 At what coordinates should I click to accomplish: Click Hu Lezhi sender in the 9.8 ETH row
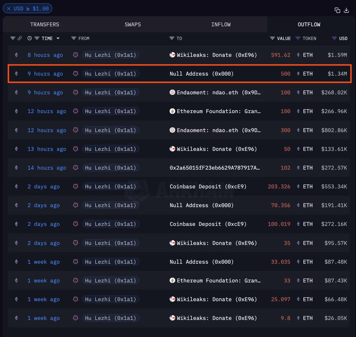pos(111,318)
